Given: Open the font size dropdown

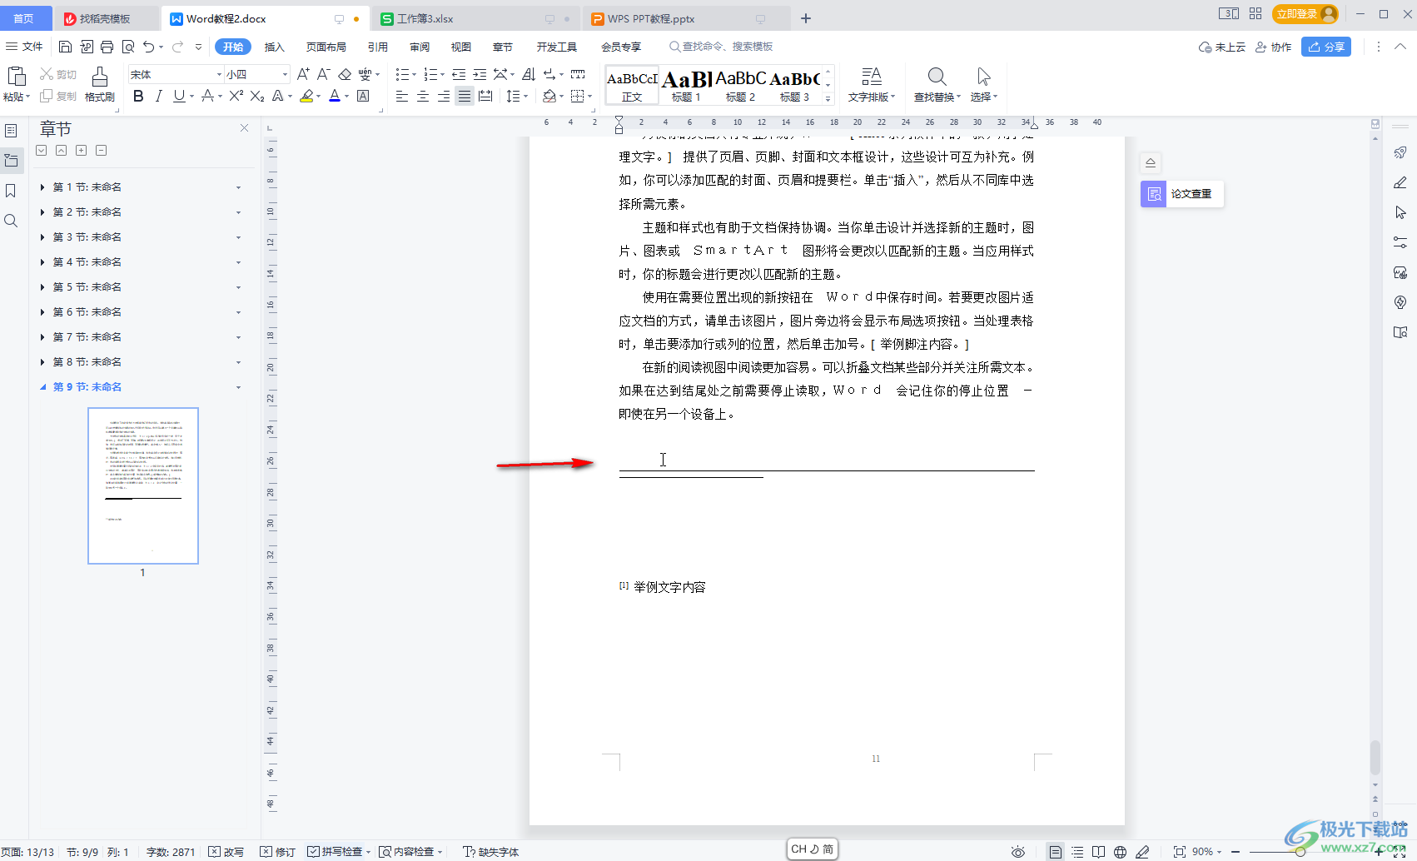Looking at the screenshot, I should pos(285,74).
